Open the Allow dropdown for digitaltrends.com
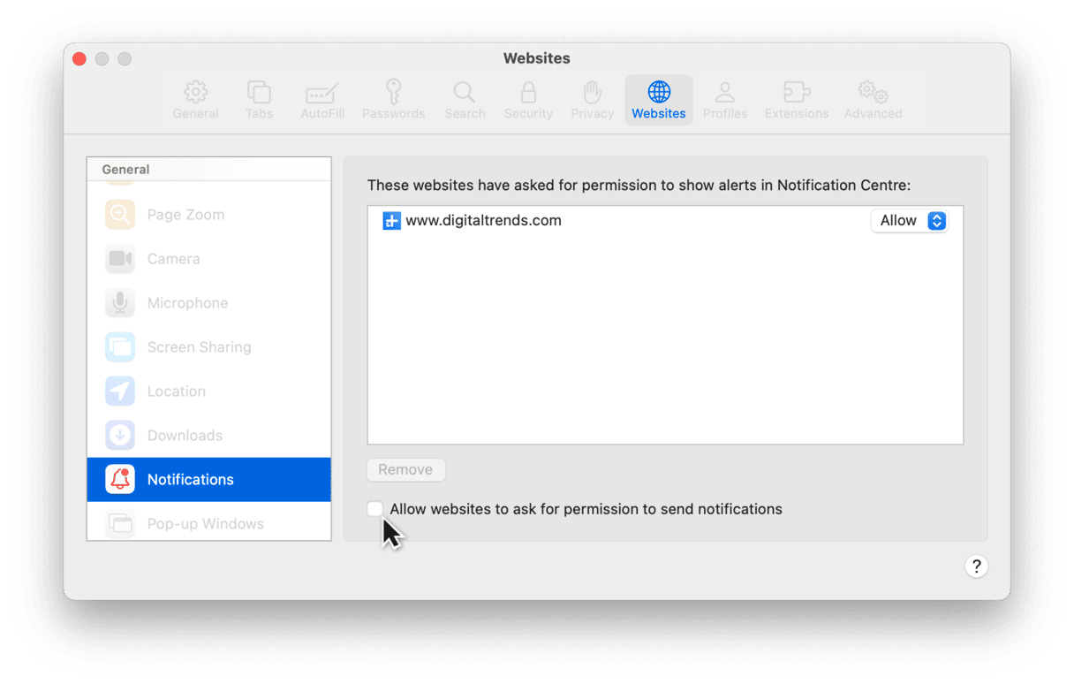1074x684 pixels. click(910, 221)
